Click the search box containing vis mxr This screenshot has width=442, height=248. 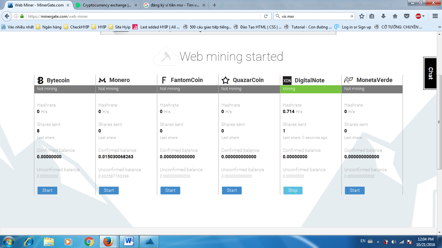315,16
